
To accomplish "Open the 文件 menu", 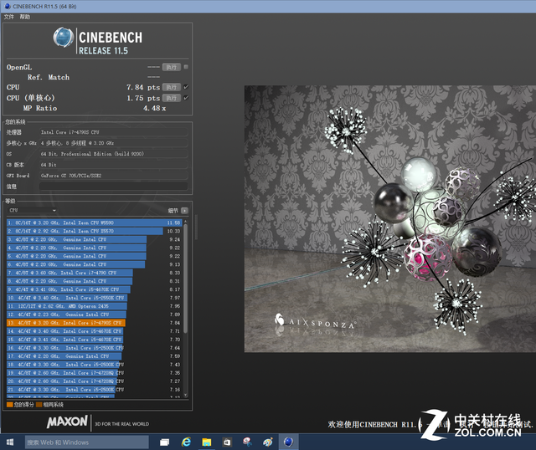I will point(9,17).
